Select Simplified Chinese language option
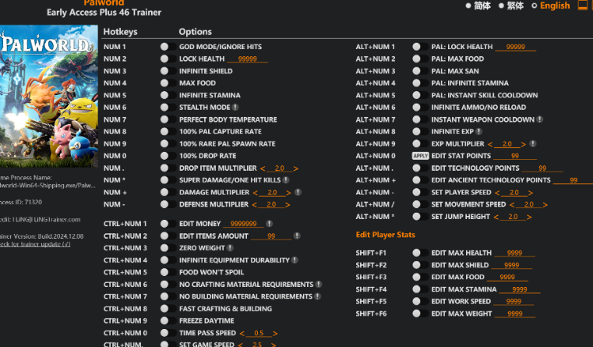Viewport: 593px width, 347px height. (478, 5)
